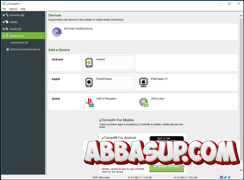Minimize the µTorrentPro window
The height and width of the screenshot is (180, 244).
pyautogui.click(x=220, y=4)
